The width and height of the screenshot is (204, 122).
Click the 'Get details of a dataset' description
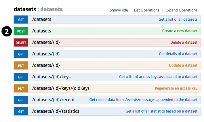click(x=178, y=54)
